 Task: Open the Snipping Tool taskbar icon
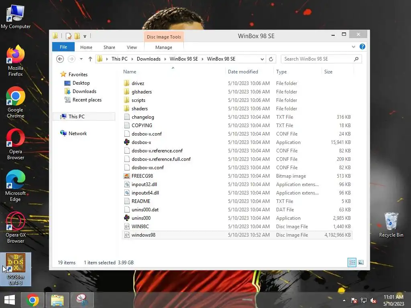pos(82,300)
